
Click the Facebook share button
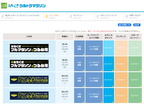click(x=137, y=25)
